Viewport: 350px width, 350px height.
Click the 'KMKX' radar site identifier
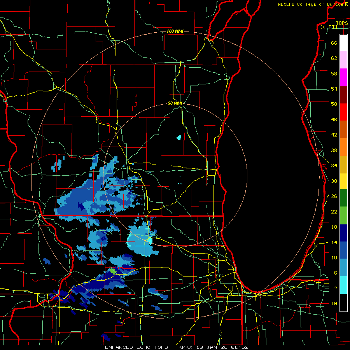[185, 347]
